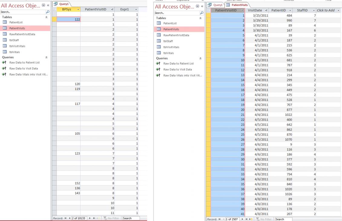Go to first record in PatientVisits datasheet window
Screen dimensions: 342x221
219,219
